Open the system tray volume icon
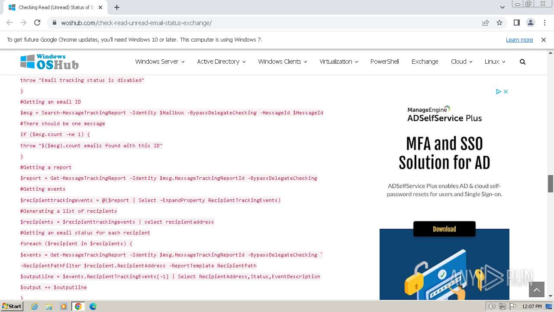The image size is (554, 312). click(492, 306)
